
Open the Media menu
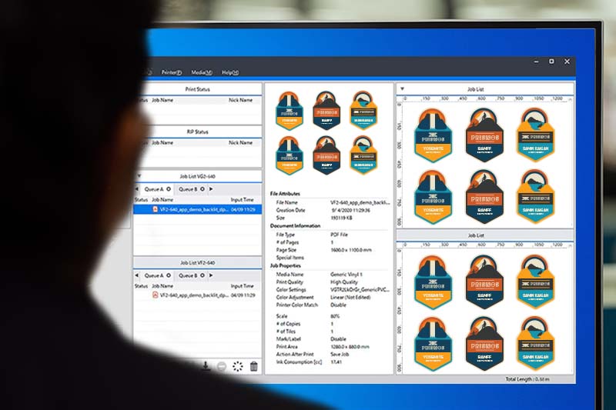pyautogui.click(x=202, y=72)
